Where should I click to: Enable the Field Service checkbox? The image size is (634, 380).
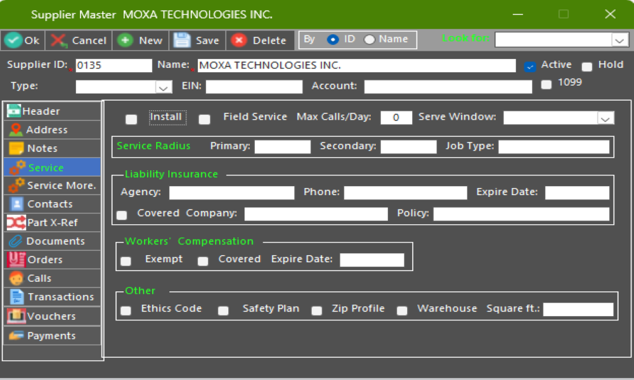(x=205, y=119)
